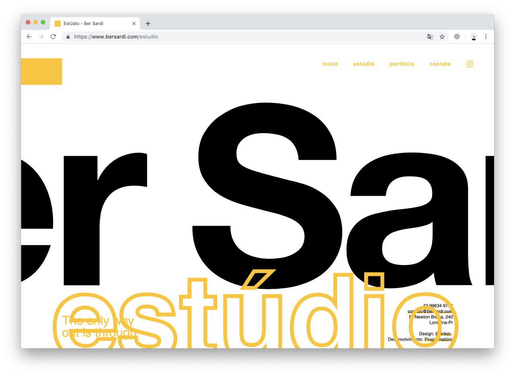Image resolution: width=515 pixels, height=376 pixels.
Task: Navigate to the início menu item
Action: (x=330, y=64)
